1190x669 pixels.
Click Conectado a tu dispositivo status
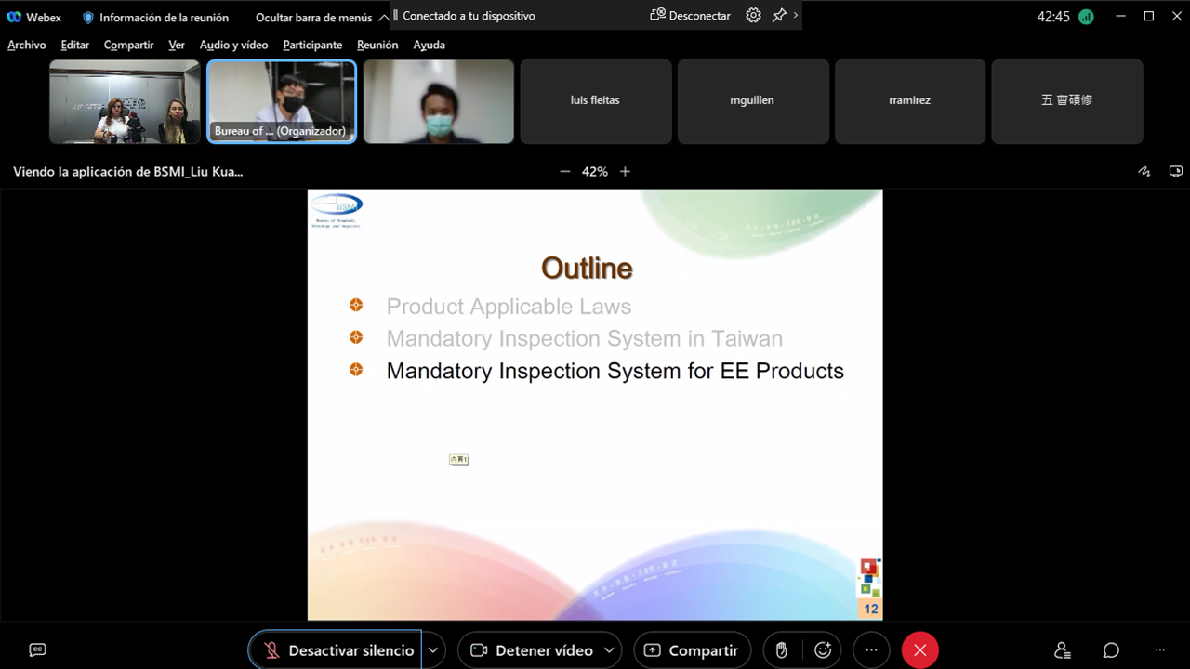pyautogui.click(x=469, y=16)
